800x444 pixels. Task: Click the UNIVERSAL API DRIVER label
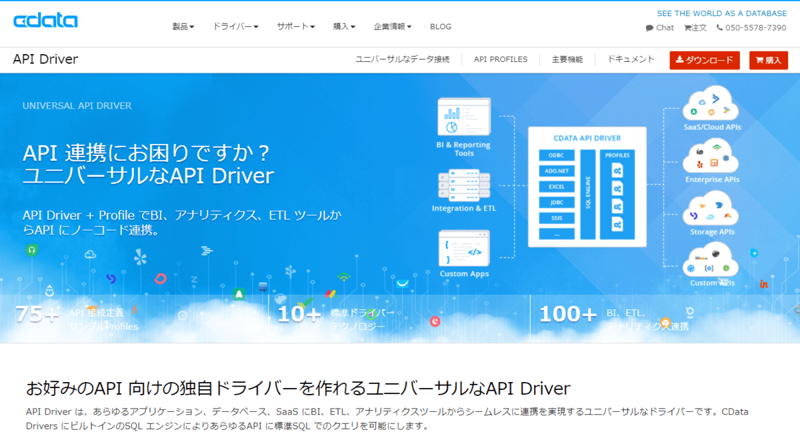77,105
